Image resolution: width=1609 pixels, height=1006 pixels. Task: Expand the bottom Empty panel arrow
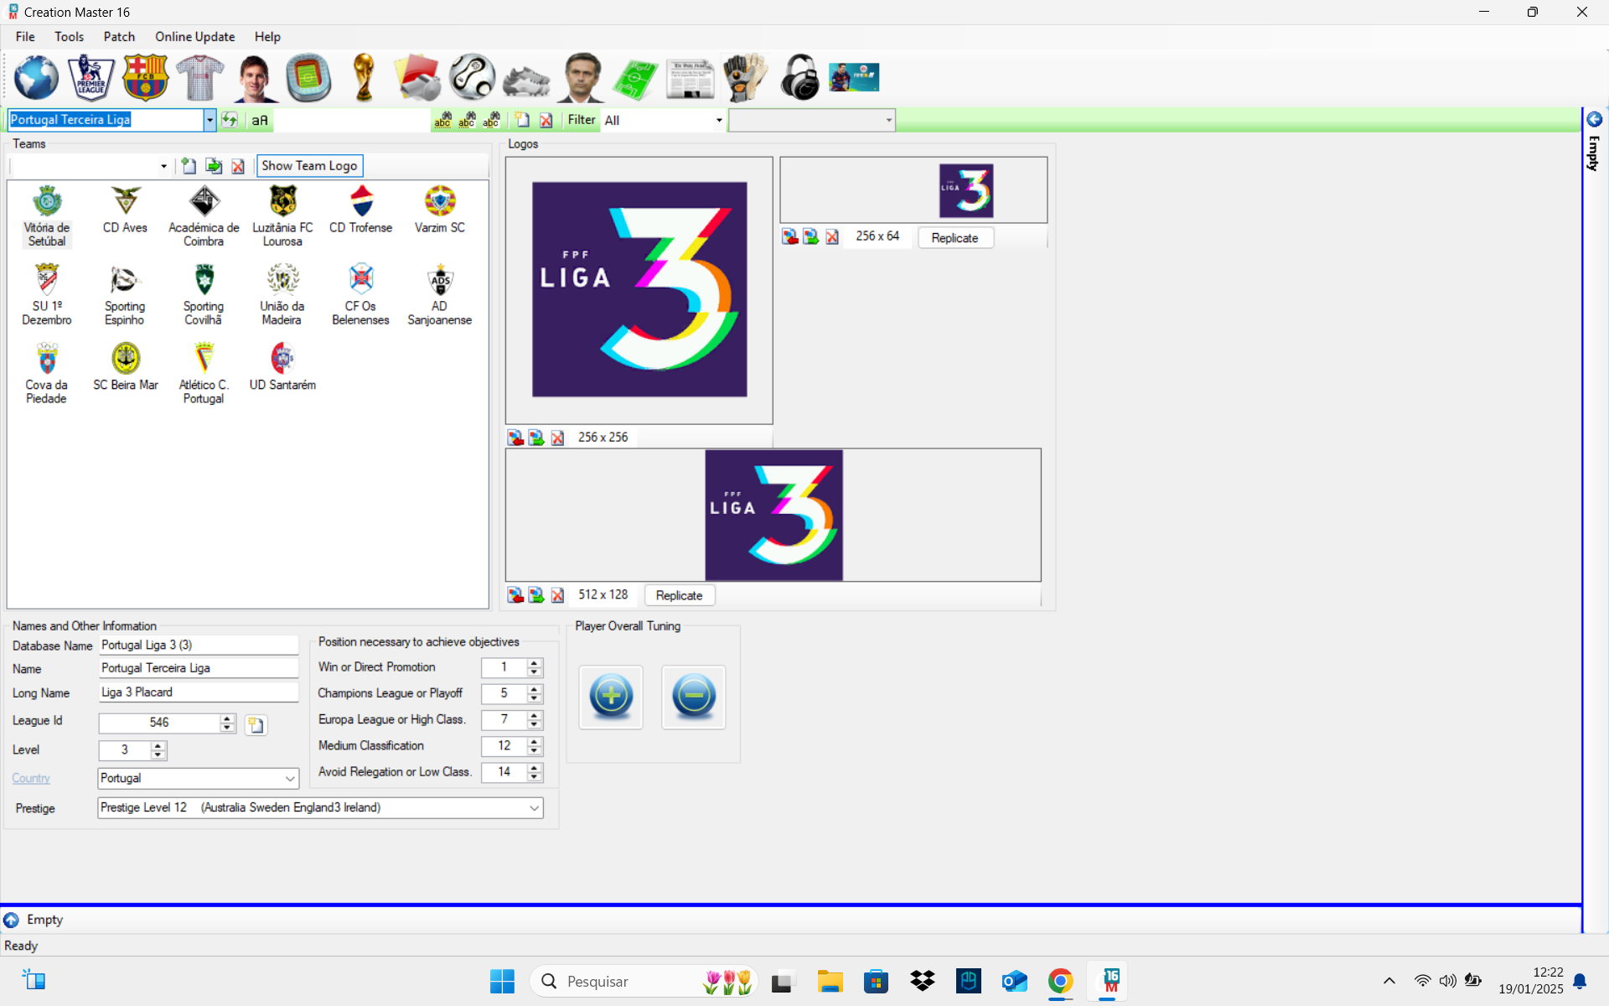click(11, 920)
